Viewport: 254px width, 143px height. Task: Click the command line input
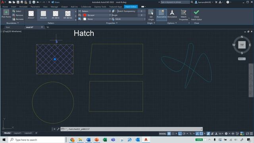pos(131,129)
